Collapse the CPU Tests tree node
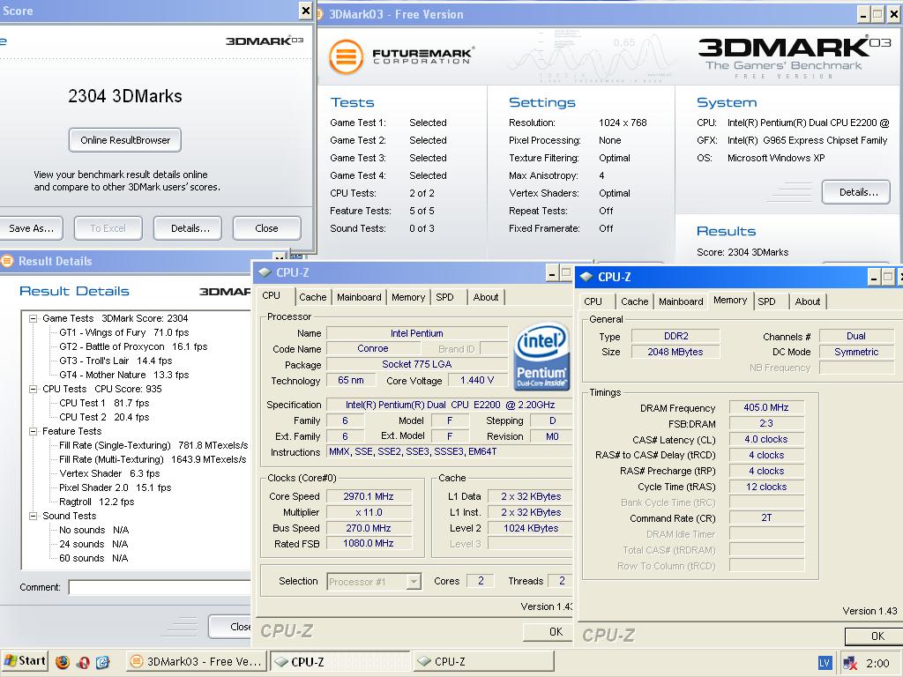This screenshot has width=903, height=677. (x=34, y=389)
